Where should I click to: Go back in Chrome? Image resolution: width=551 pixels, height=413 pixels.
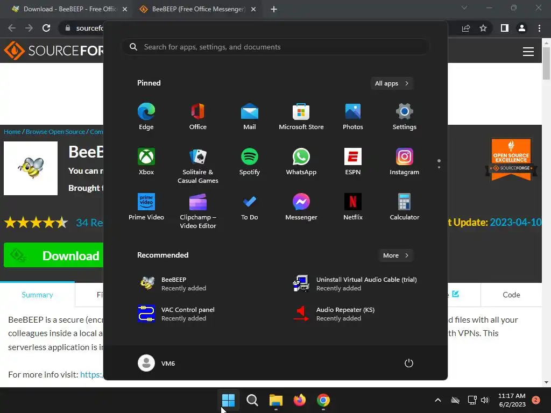click(12, 28)
